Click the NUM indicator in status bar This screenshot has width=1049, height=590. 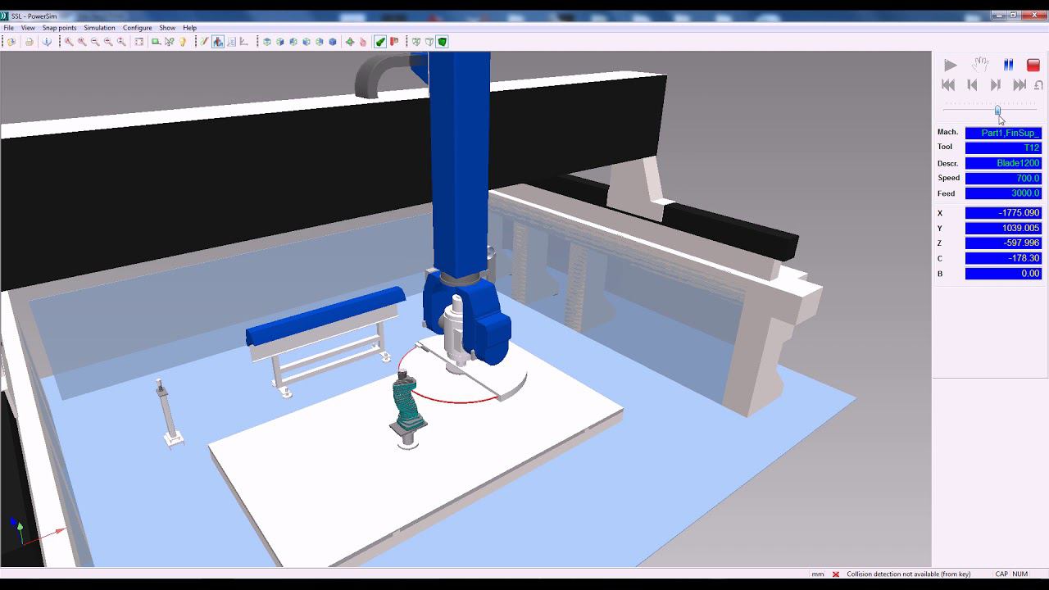click(1019, 574)
